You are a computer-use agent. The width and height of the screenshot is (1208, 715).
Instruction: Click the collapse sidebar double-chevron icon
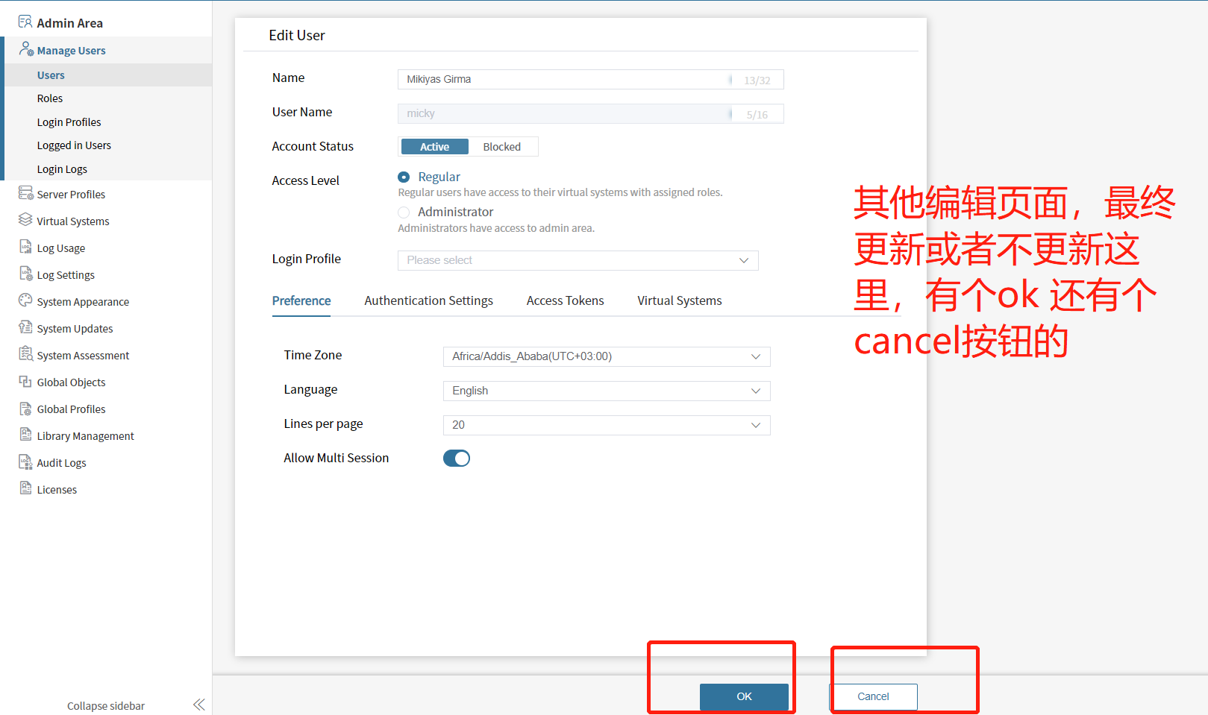click(198, 705)
